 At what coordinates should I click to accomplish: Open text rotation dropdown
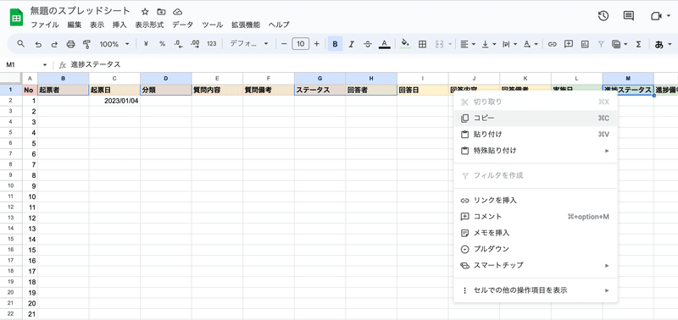(531, 44)
